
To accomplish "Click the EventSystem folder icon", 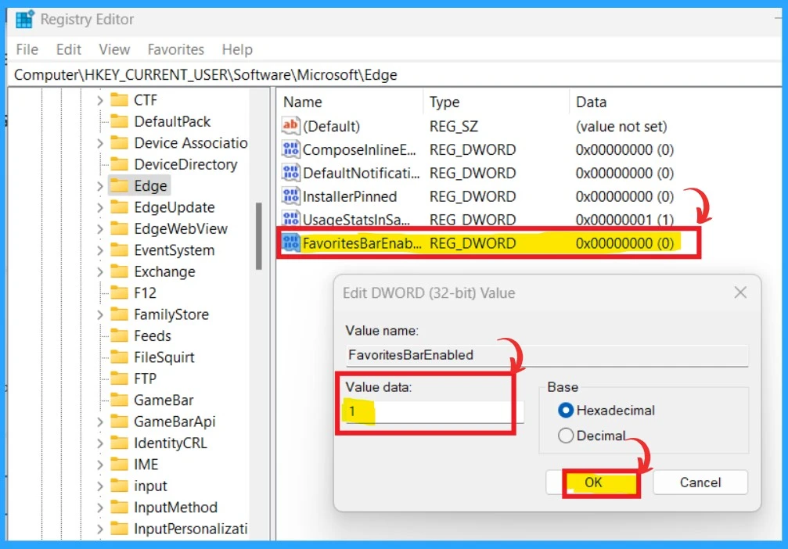I will point(119,250).
